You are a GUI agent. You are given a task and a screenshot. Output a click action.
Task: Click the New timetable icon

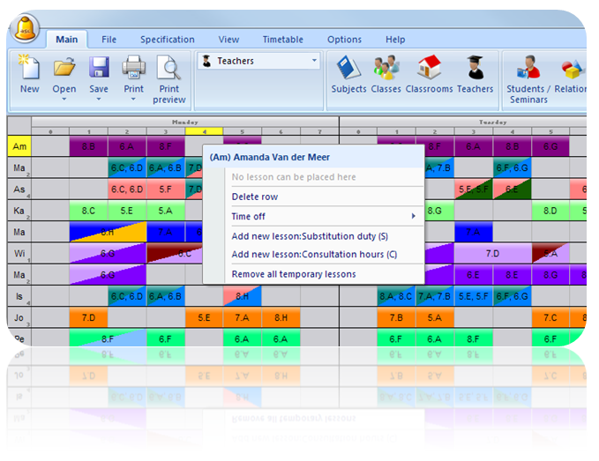29,69
